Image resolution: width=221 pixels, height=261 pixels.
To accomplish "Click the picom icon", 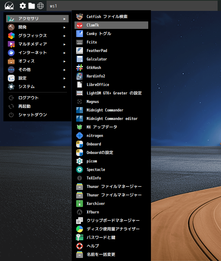I will click(80, 161).
